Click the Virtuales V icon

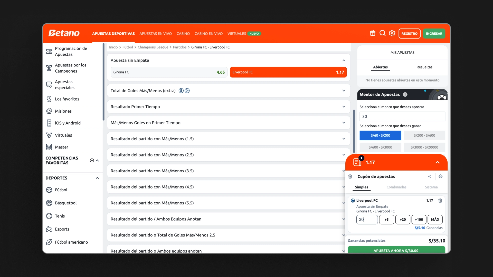(49, 135)
